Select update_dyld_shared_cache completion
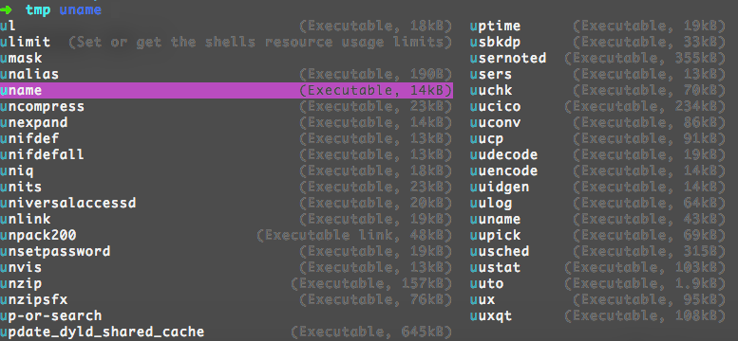This screenshot has height=341, width=738. click(226, 332)
